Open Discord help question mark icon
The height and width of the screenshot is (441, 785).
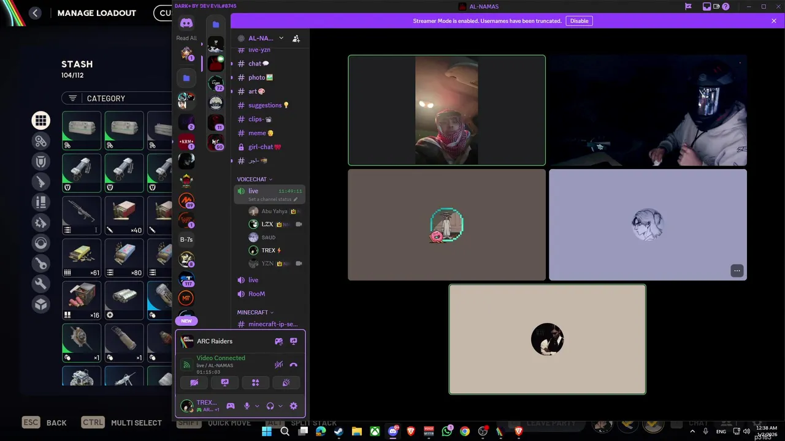(x=726, y=7)
